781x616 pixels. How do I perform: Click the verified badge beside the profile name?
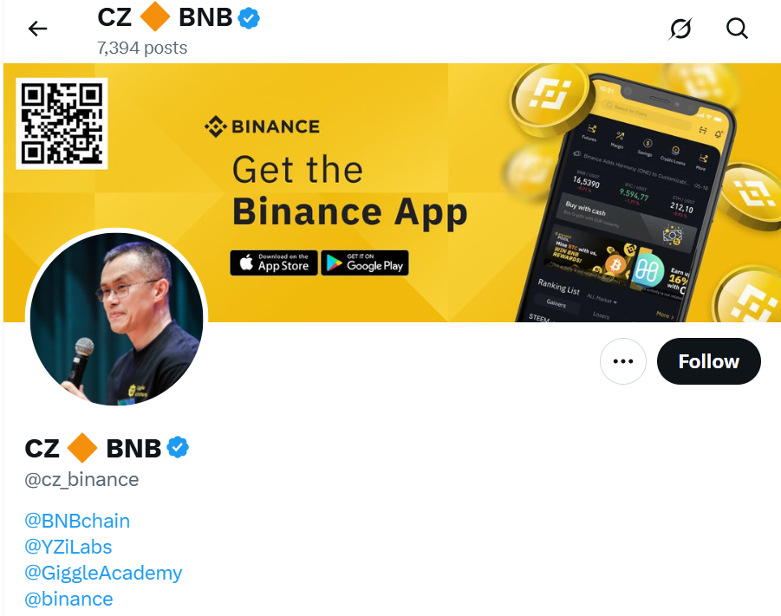178,447
